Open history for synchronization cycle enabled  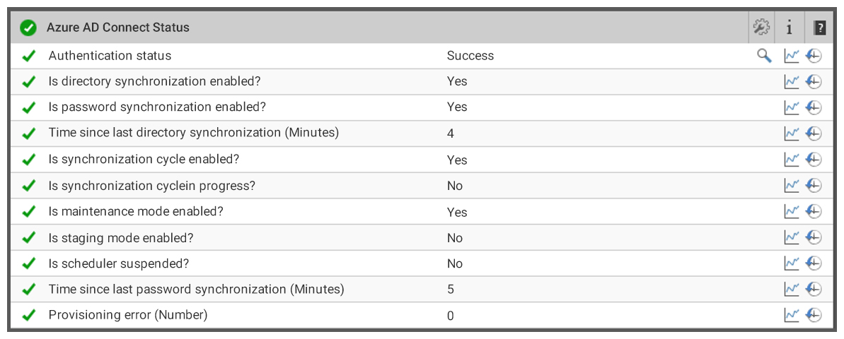[814, 160]
